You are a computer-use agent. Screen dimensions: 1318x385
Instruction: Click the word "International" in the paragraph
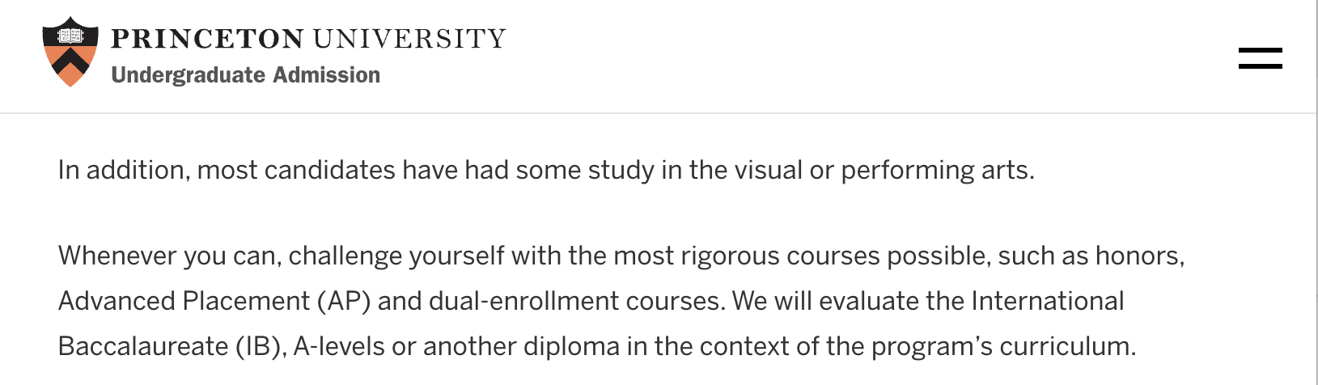tap(1047, 301)
